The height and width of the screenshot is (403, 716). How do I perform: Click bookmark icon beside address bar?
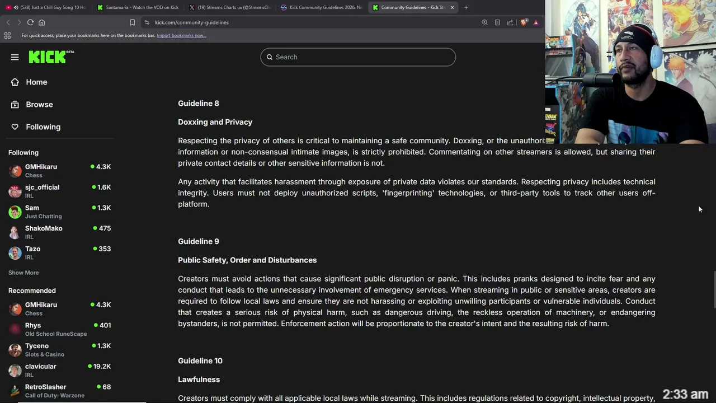click(132, 22)
